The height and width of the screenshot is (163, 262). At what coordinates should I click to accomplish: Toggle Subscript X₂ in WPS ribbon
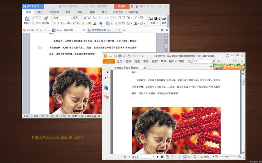(78, 23)
